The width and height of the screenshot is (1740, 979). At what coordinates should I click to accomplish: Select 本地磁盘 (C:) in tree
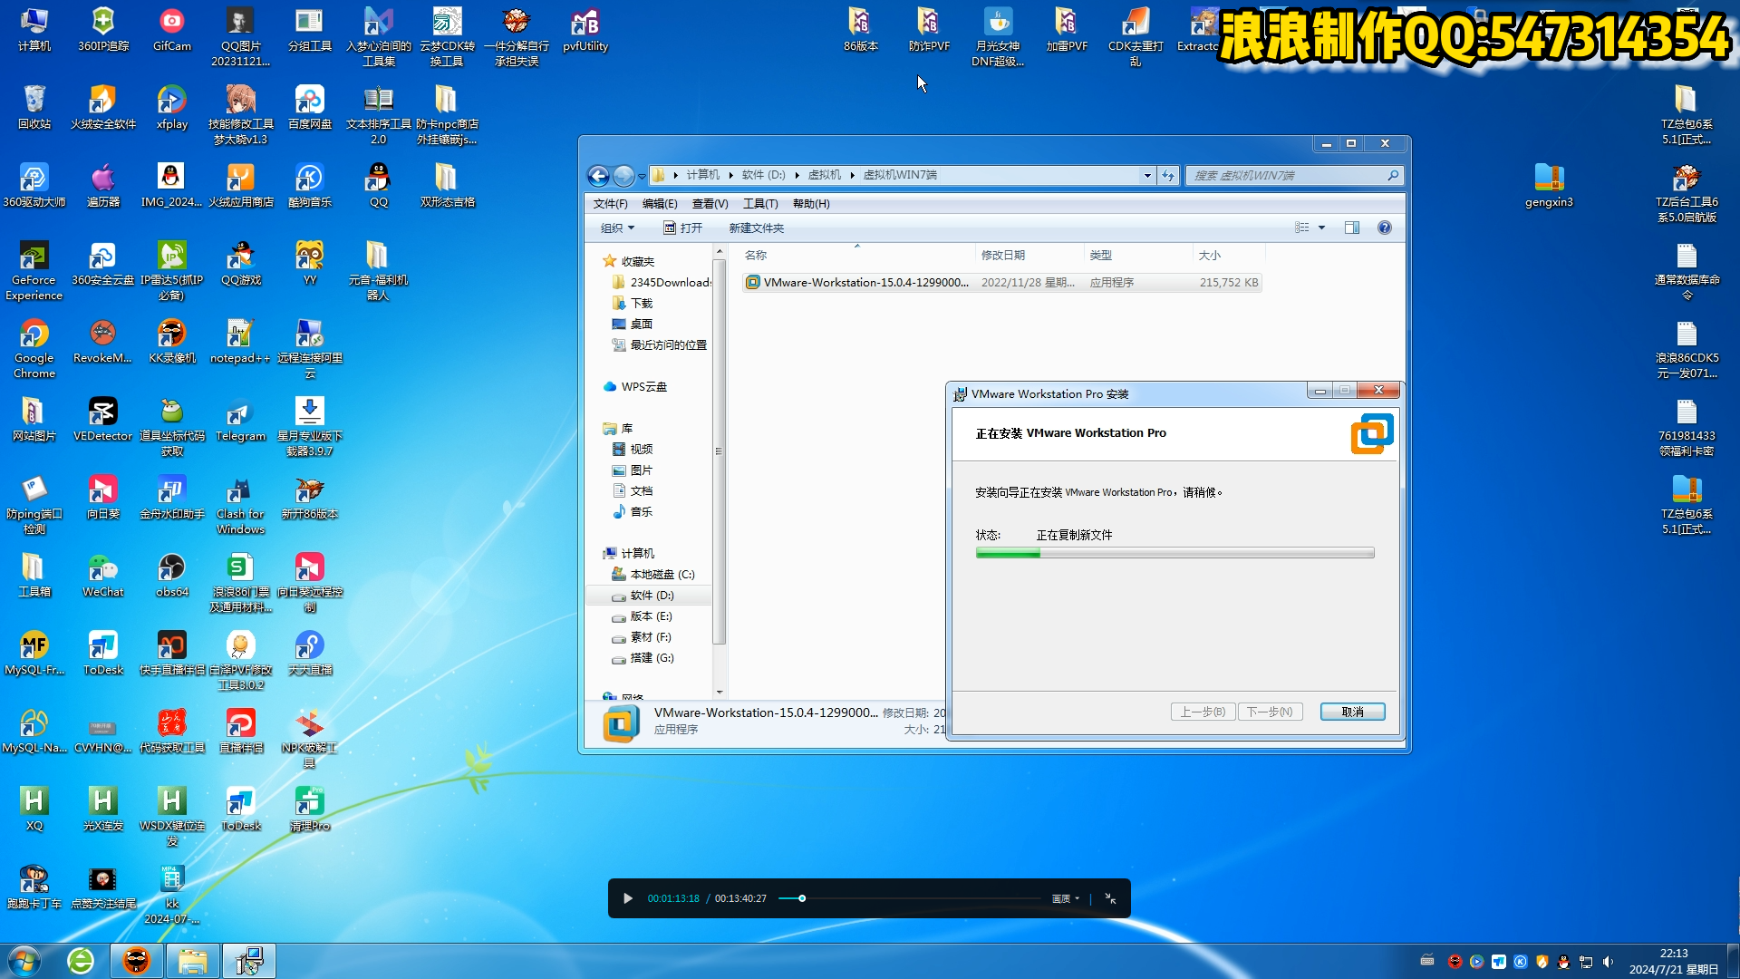tap(661, 575)
